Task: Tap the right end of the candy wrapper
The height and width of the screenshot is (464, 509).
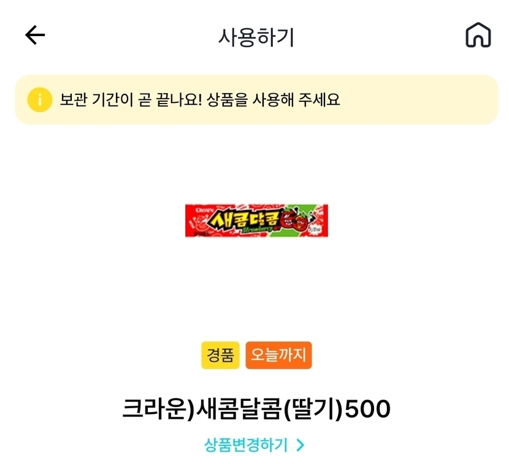Action: [x=321, y=221]
